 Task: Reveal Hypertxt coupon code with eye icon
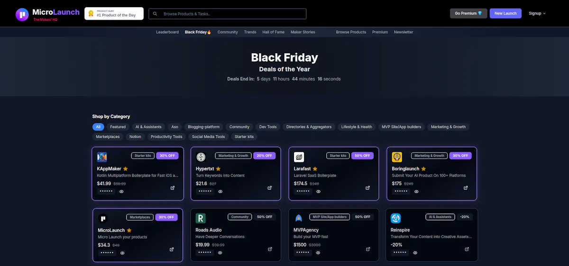(x=220, y=192)
